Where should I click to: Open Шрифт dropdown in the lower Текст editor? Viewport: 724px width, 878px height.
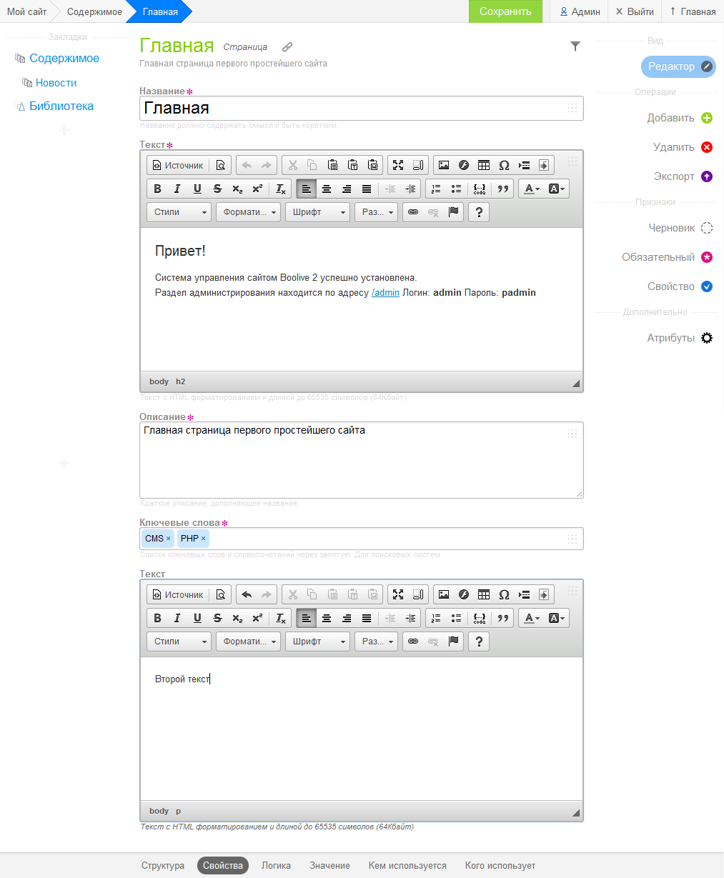318,642
